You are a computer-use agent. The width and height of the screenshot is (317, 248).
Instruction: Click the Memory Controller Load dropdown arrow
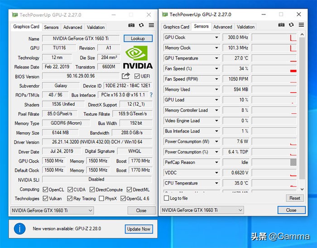[216, 110]
